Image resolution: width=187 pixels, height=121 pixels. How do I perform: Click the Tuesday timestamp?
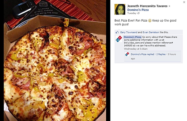pos(132,13)
